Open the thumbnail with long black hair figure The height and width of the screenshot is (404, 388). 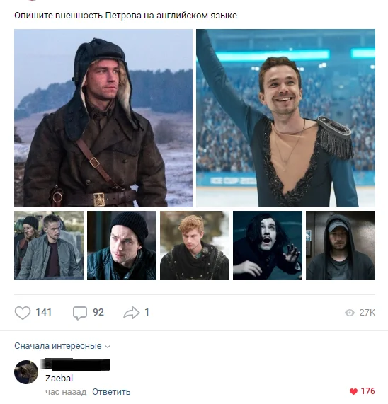[x=268, y=246]
